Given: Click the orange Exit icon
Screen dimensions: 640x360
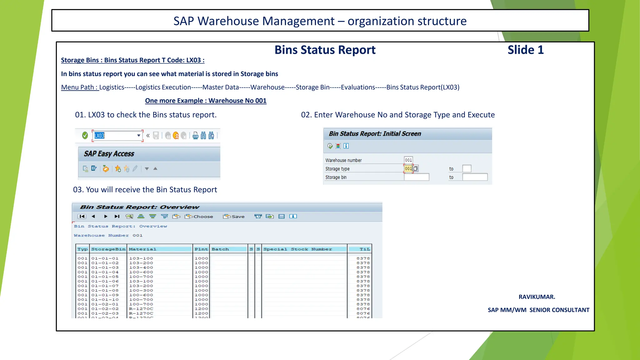Looking at the screenshot, I should (x=176, y=136).
